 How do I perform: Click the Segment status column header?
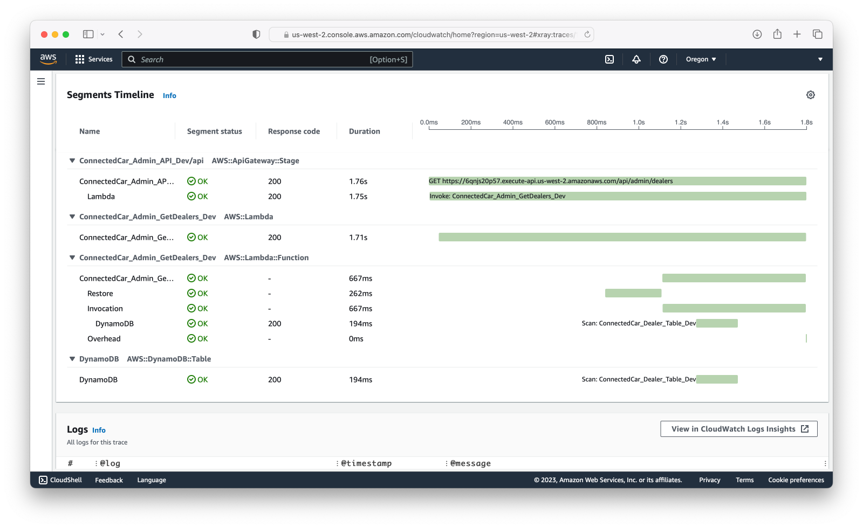pyautogui.click(x=215, y=131)
